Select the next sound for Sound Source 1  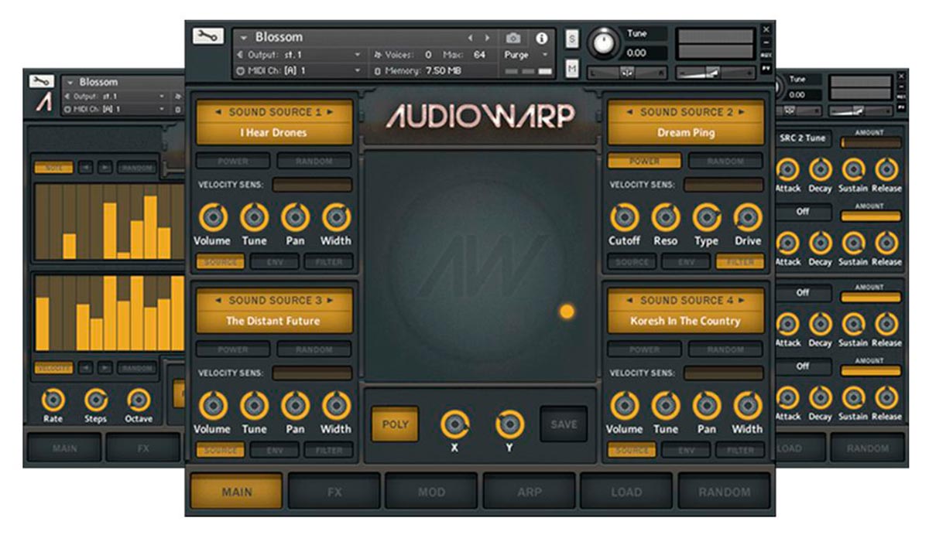331,112
